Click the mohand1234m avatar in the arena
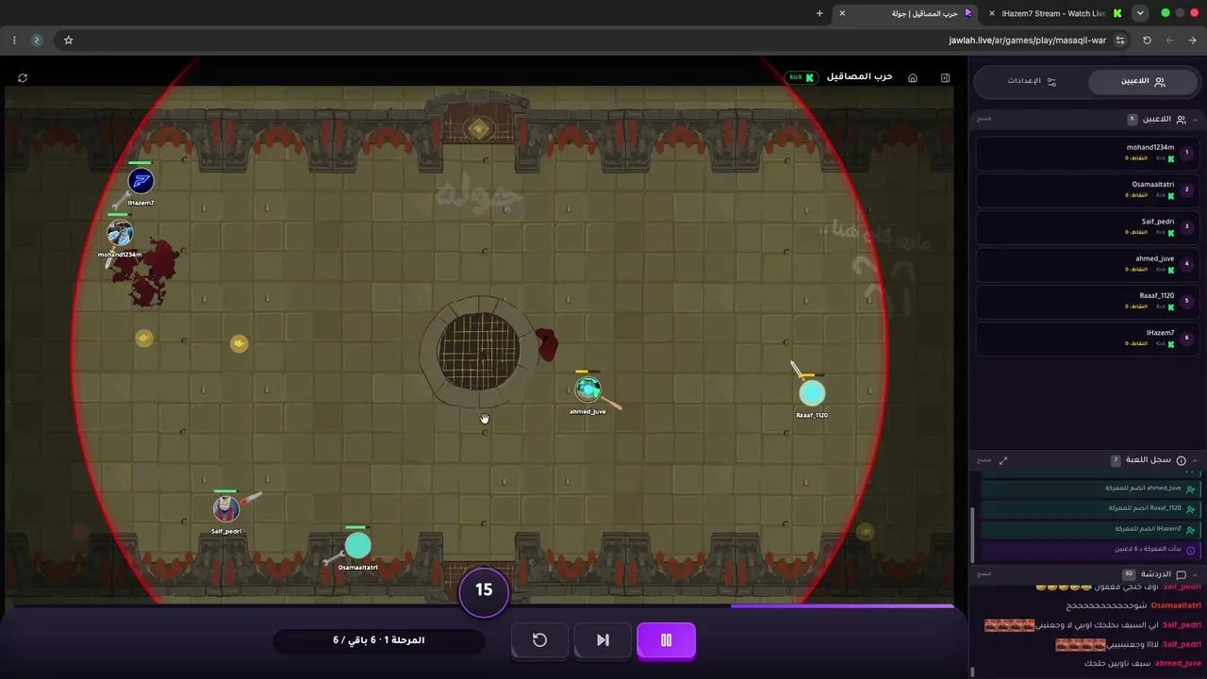 119,233
